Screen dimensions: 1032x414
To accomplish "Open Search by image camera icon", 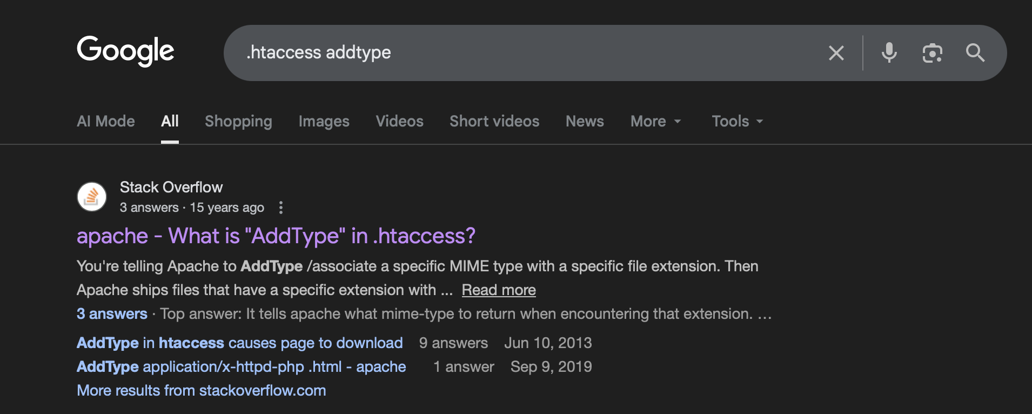I will click(932, 53).
